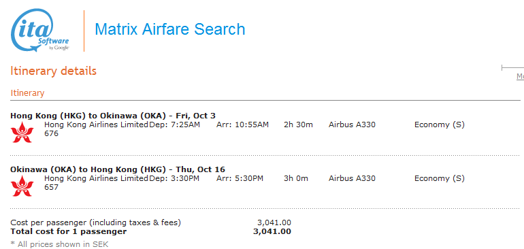
Task: Click the ITA Software logo
Action: coord(39,30)
